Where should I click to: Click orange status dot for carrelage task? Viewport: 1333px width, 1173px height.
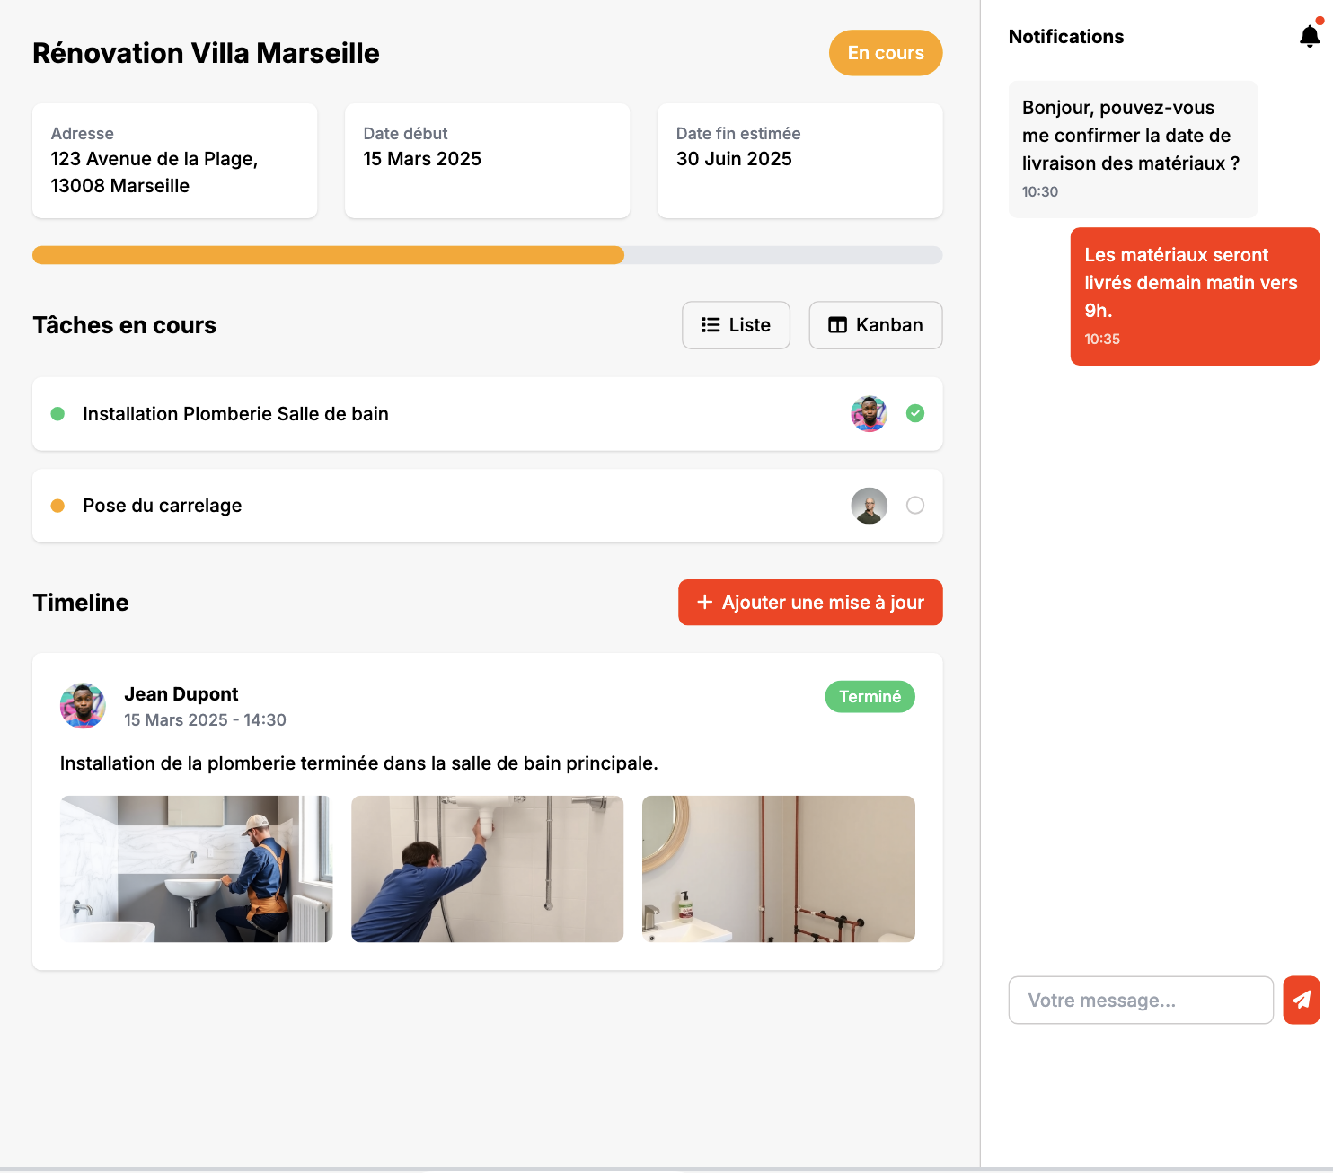pyautogui.click(x=57, y=506)
